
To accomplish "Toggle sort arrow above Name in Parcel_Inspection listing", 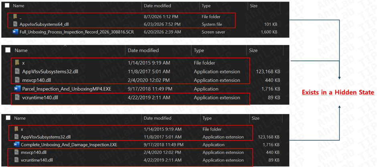I will tap(65, 45).
